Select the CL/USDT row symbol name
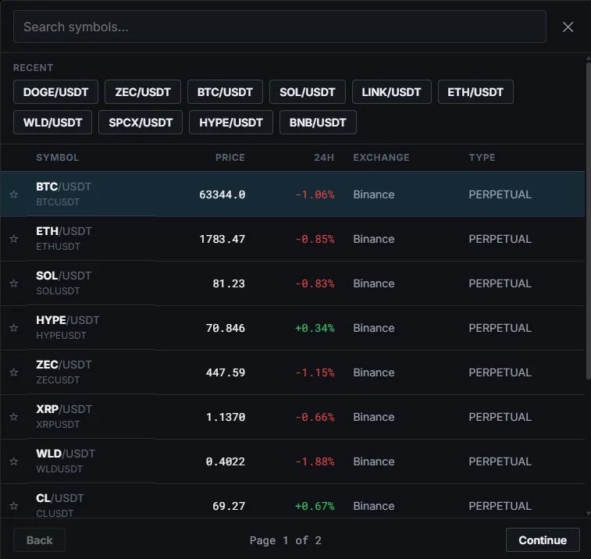 [60, 498]
